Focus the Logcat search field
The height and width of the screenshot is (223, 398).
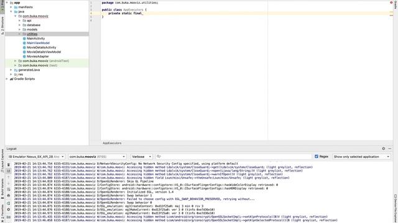coord(234,157)
